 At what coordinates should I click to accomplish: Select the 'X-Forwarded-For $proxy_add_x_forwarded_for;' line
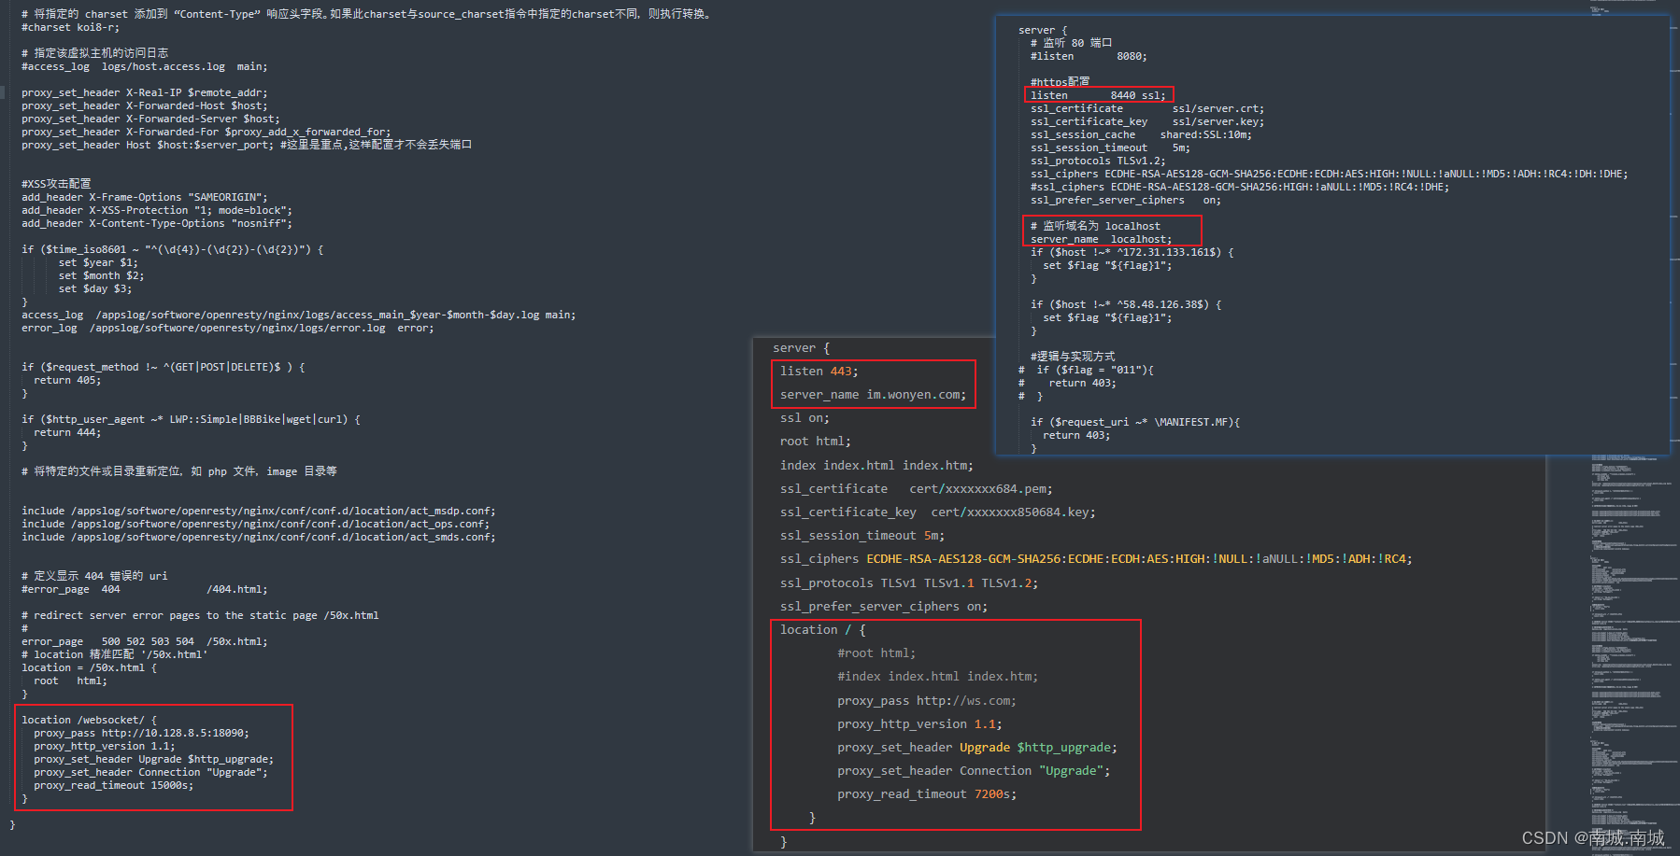tap(206, 132)
